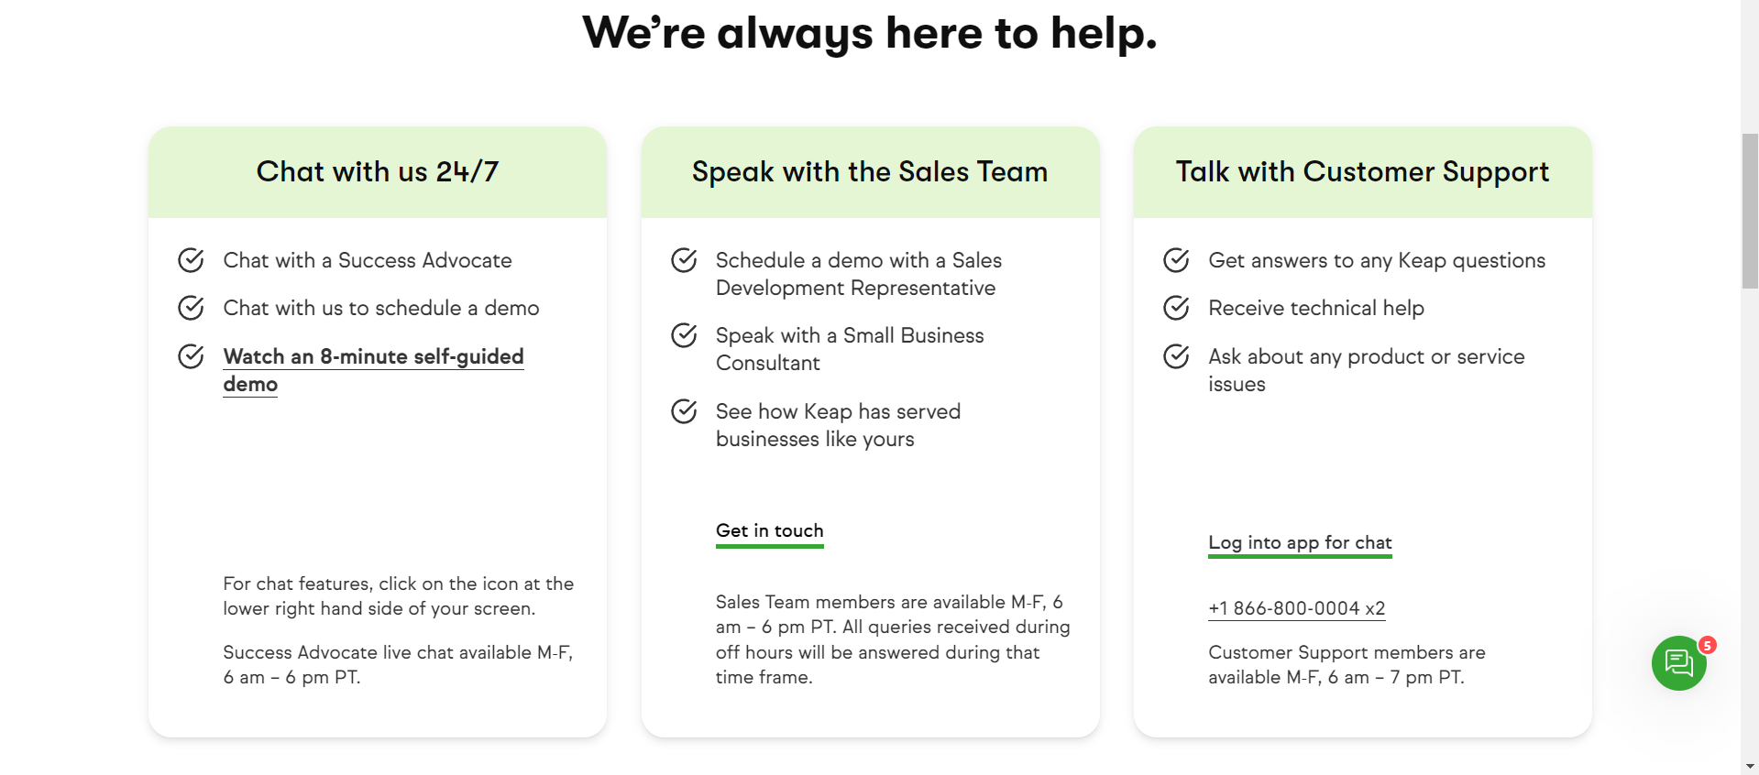This screenshot has width=1759, height=775.
Task: Open the live chat widget icon
Action: click(x=1678, y=663)
